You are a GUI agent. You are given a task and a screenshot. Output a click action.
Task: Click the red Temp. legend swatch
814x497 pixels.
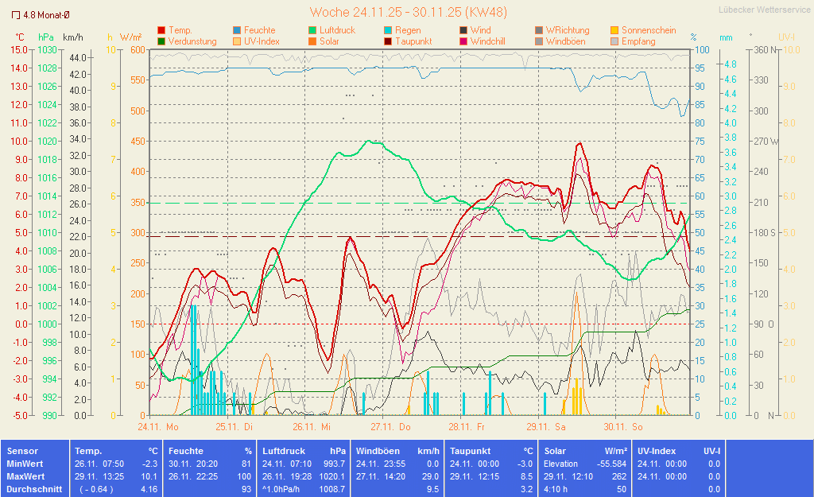click(x=162, y=30)
